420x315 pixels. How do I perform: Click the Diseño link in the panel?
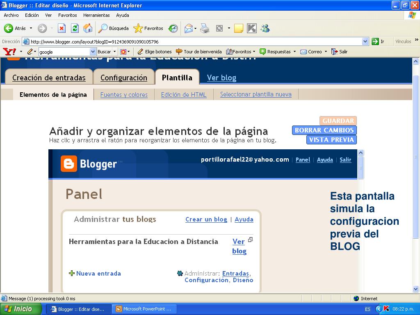pos(243,280)
